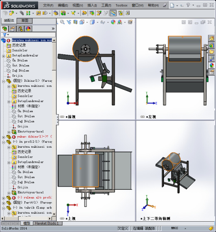Open the 帮助(H) menu
The height and width of the screenshot is (232, 216).
click(x=153, y=5)
